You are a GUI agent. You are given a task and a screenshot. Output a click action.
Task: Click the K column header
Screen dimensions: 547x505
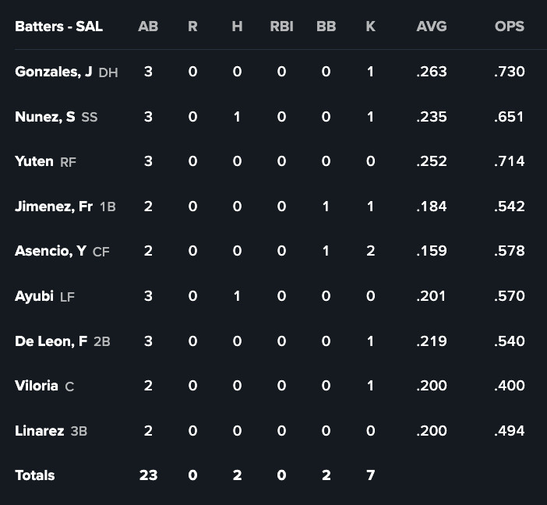click(x=370, y=26)
